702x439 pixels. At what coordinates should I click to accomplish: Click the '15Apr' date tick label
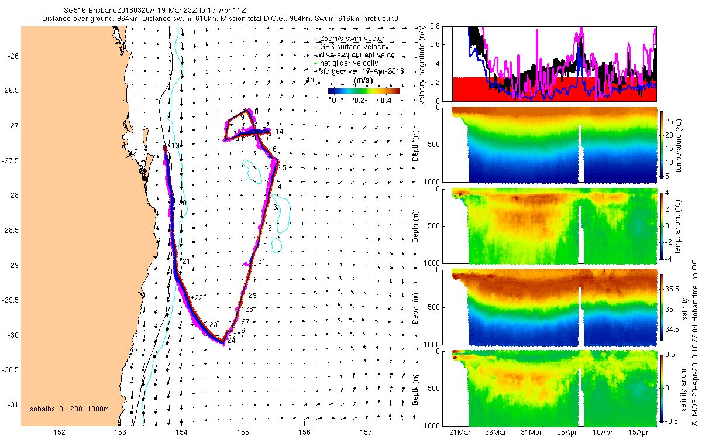click(639, 433)
